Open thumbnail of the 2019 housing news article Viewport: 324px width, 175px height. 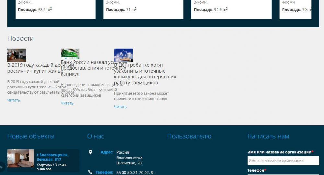(x=17, y=55)
